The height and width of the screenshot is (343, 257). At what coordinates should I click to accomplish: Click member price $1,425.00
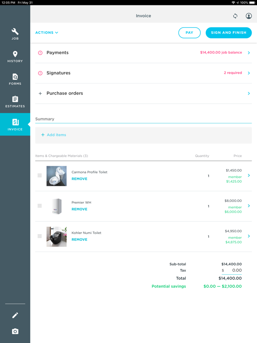(x=234, y=181)
